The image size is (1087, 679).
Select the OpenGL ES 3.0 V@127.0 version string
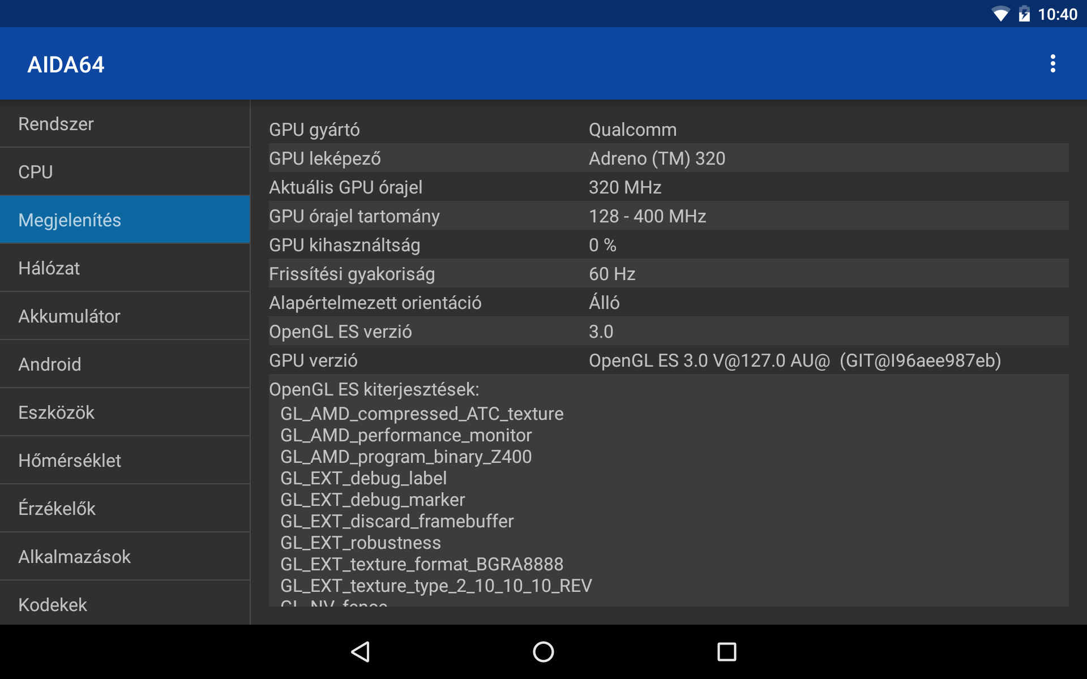coord(795,360)
